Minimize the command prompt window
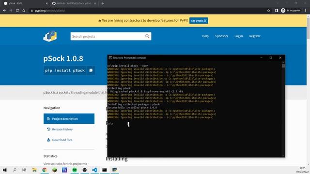This screenshot has width=310, height=174. tap(262, 58)
